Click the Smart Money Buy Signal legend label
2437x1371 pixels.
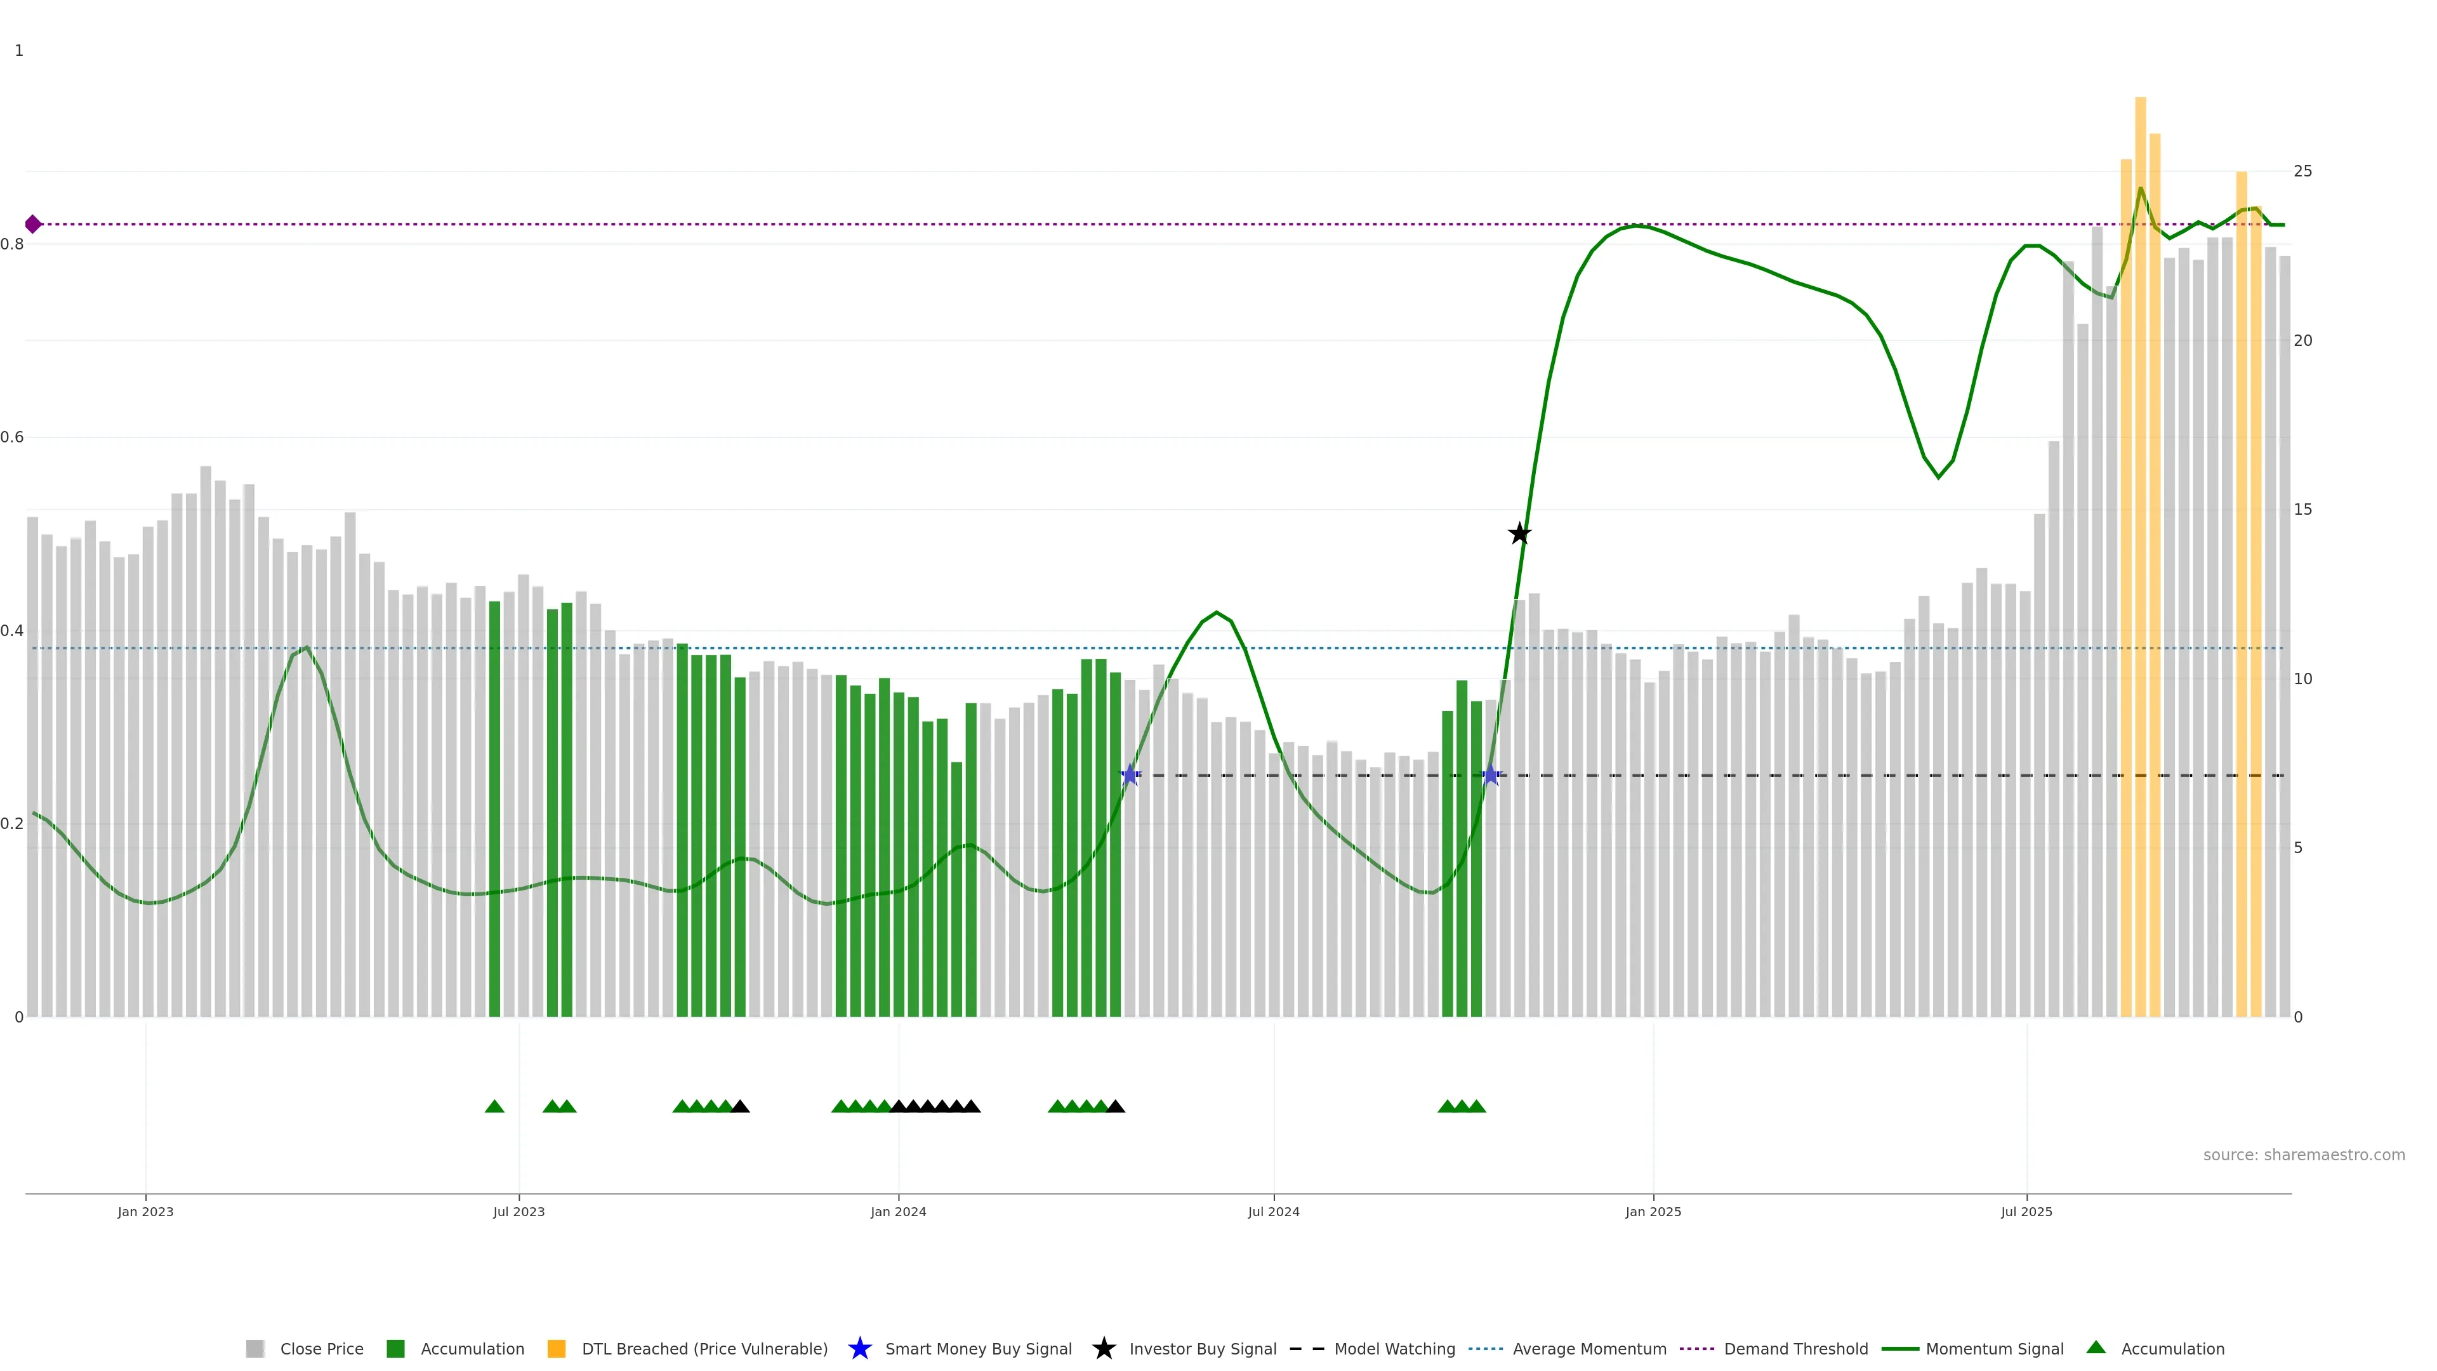(978, 1348)
